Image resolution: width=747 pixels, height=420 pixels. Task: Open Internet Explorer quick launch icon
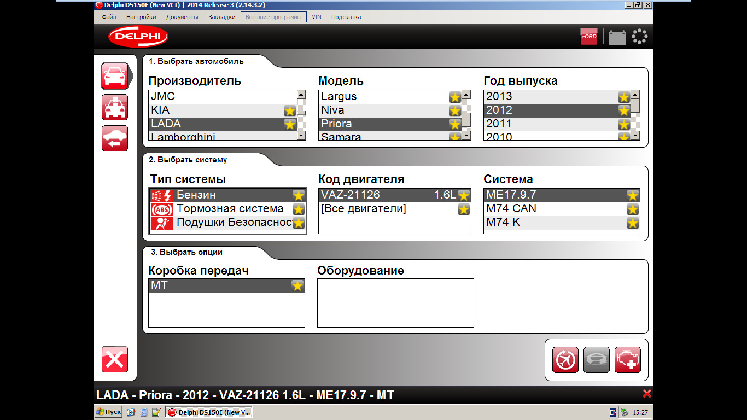coord(131,412)
